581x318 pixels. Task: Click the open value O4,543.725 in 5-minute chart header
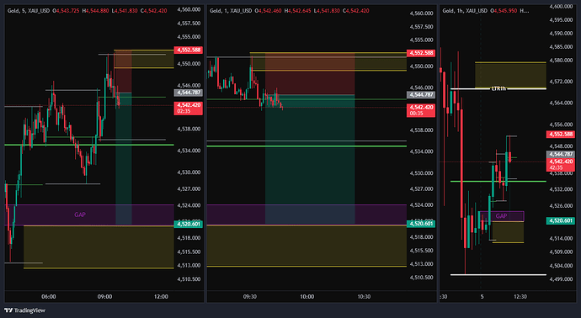tap(66, 11)
